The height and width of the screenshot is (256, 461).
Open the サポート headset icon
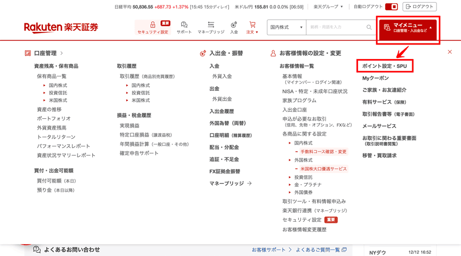click(x=184, y=25)
